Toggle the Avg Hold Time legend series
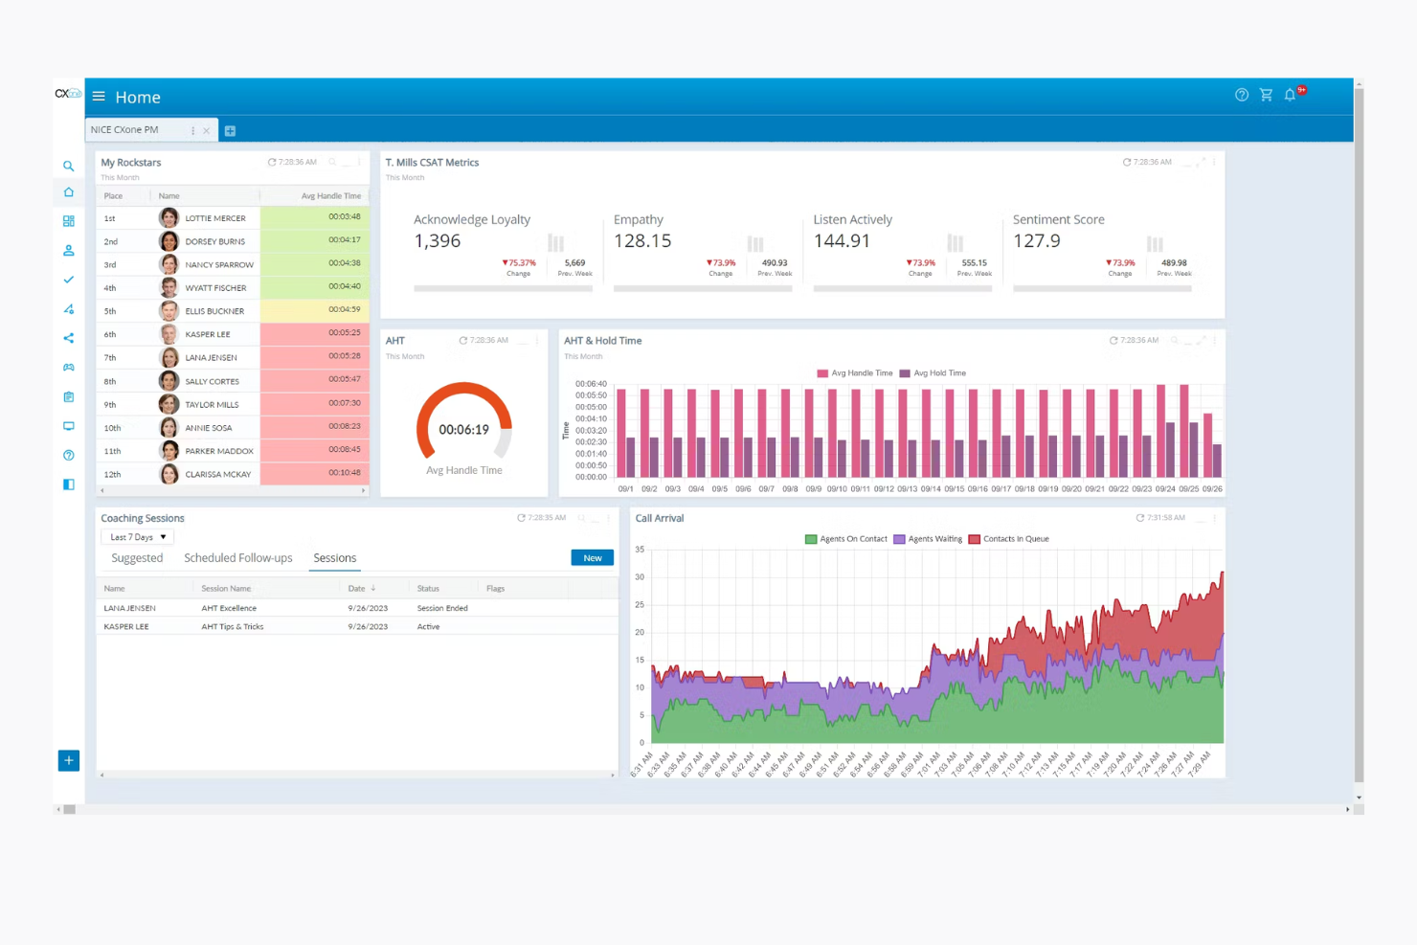Viewport: 1417px width, 945px height. pyautogui.click(x=933, y=373)
